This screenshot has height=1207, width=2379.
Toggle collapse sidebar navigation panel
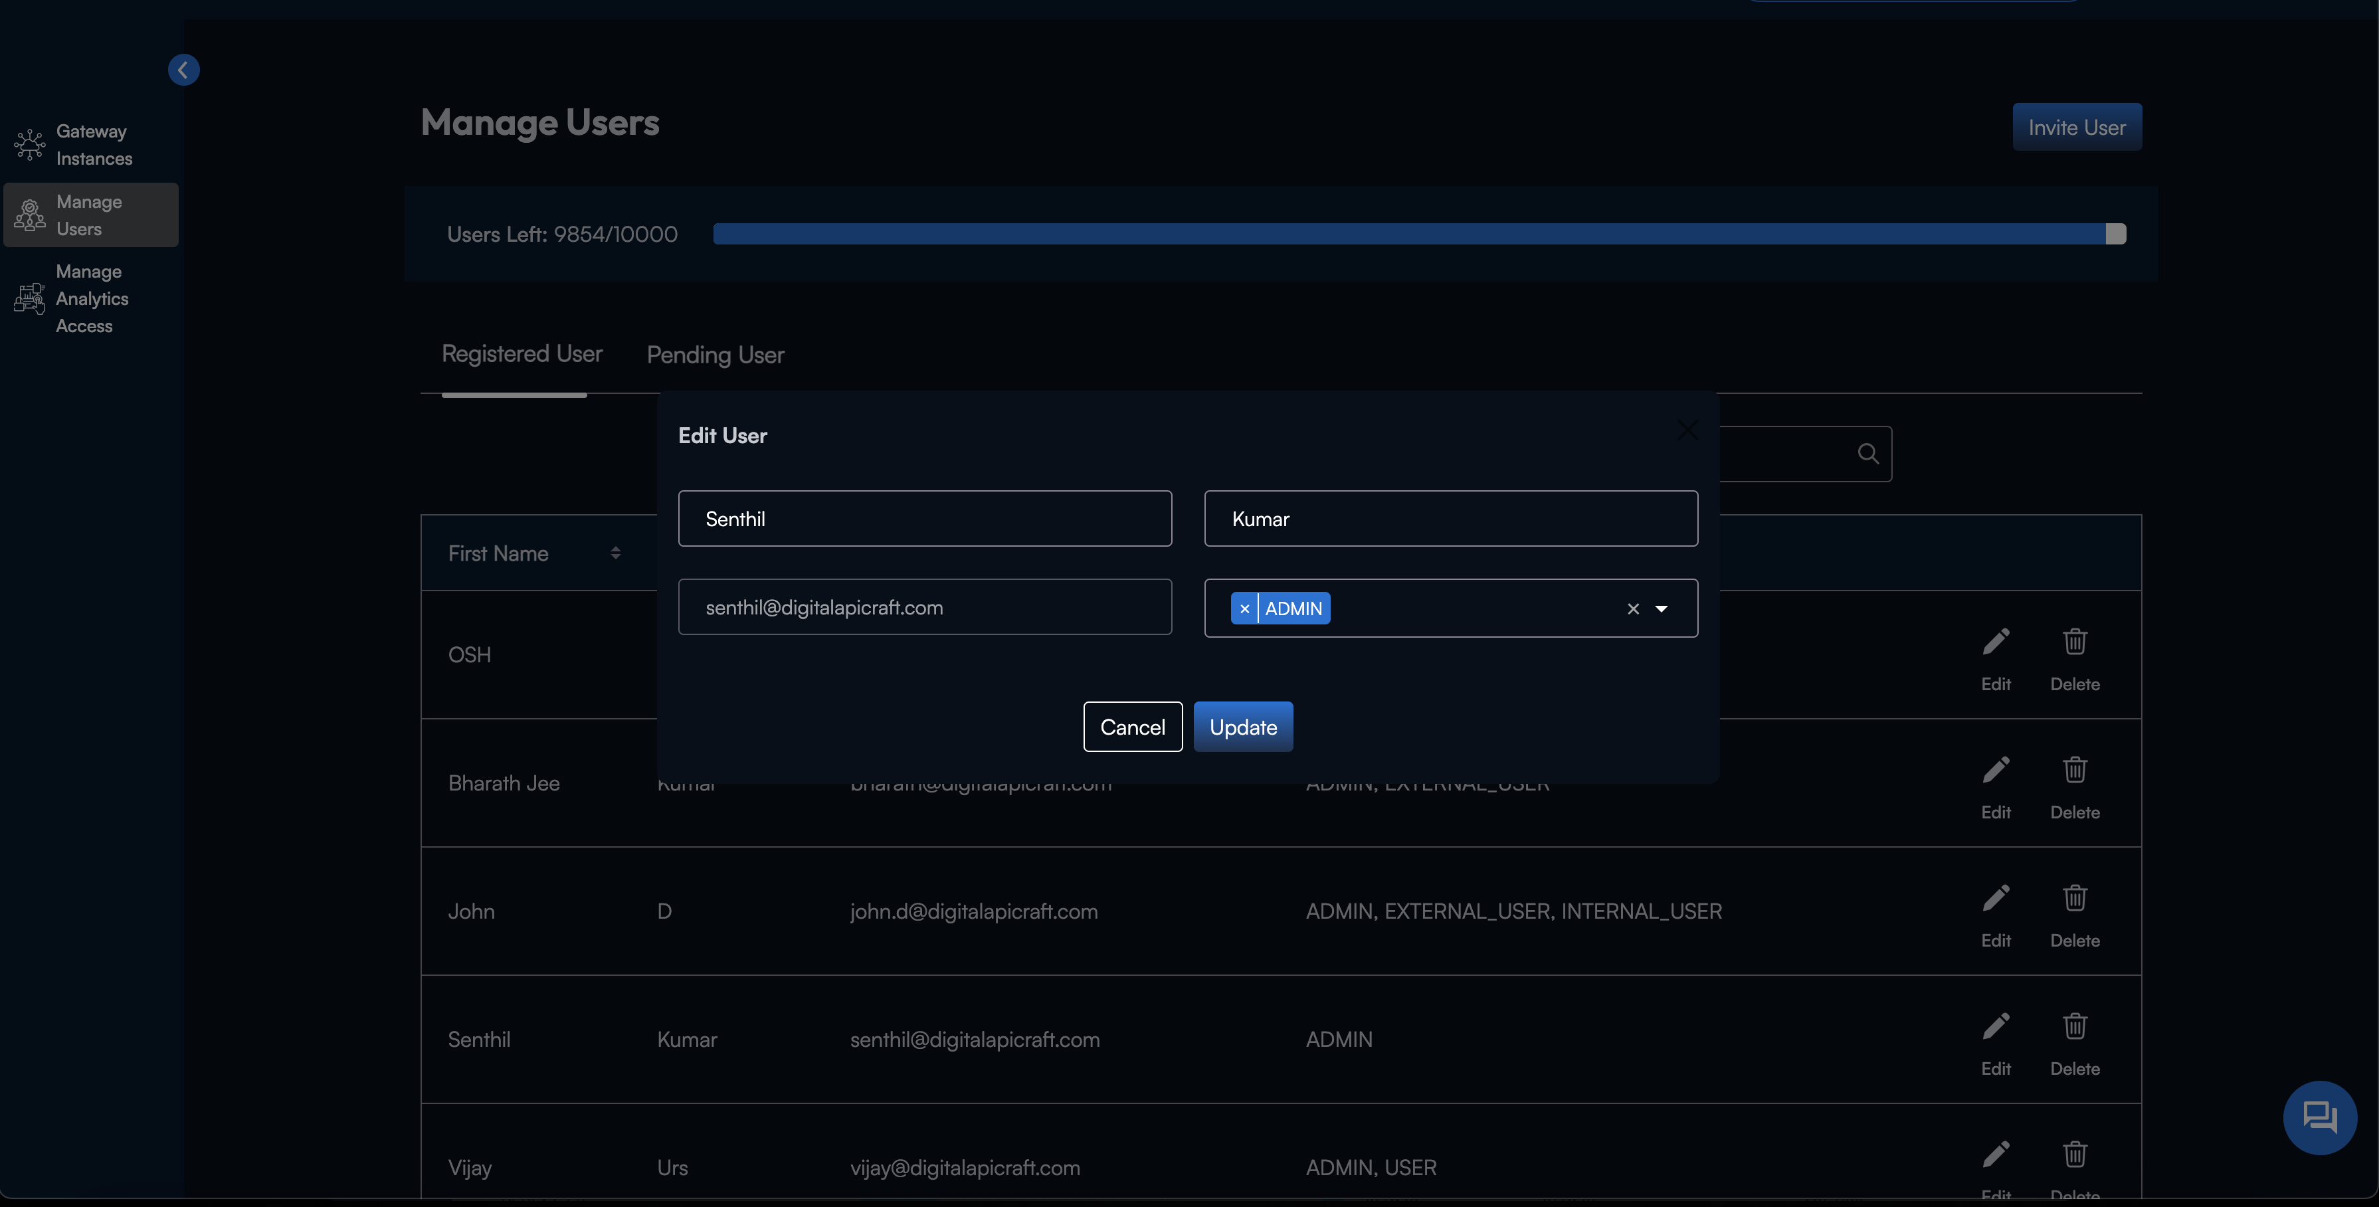click(x=183, y=69)
